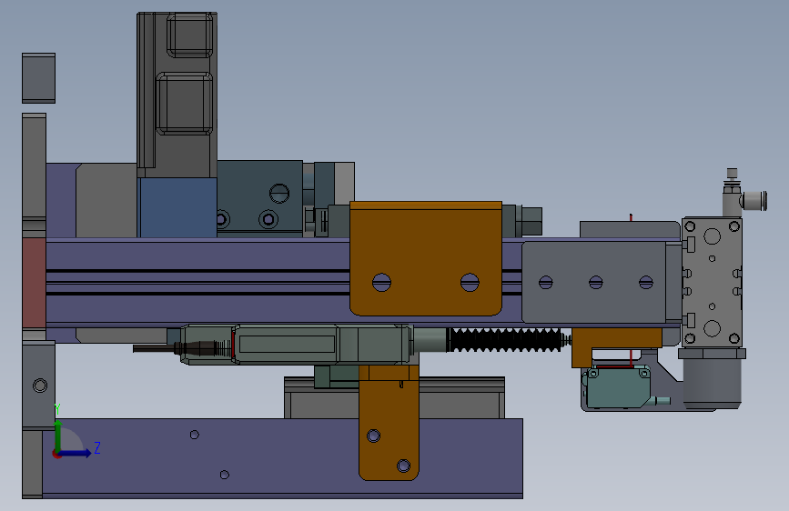
Task: Select the middle slotted screw on the gray slider
Action: [596, 282]
